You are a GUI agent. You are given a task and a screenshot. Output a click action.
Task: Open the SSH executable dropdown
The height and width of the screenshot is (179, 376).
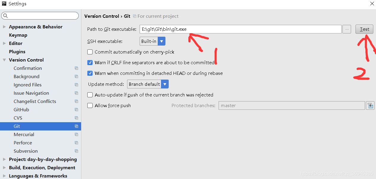[x=161, y=41]
